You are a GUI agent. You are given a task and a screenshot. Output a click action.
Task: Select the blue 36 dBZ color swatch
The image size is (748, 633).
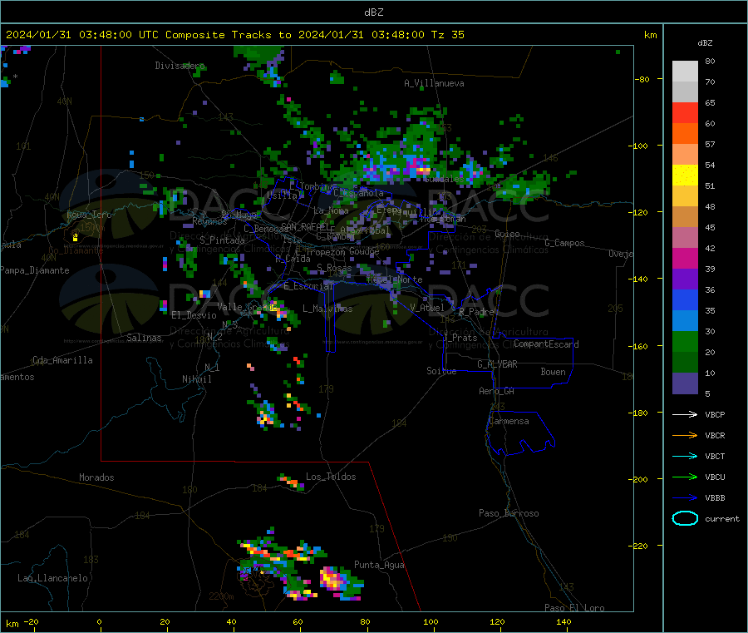coord(685,299)
